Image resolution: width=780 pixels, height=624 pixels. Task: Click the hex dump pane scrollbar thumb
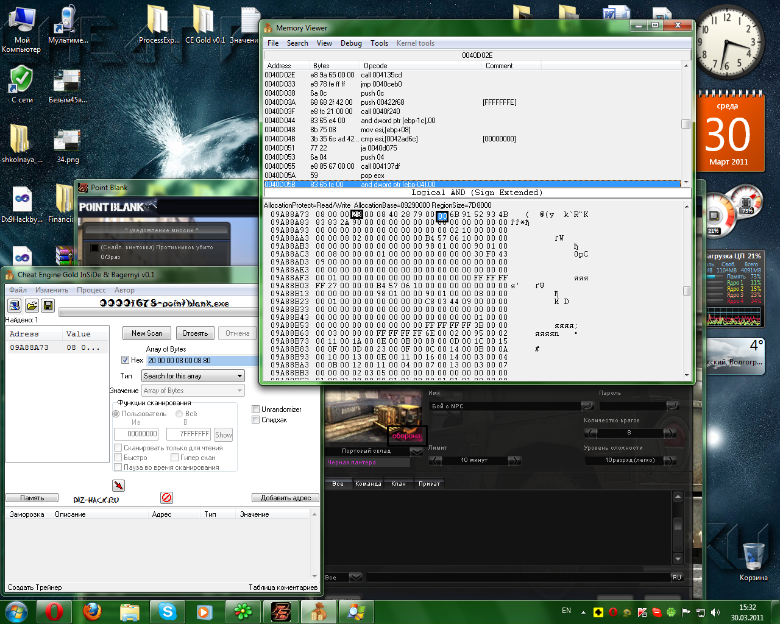pos(687,291)
